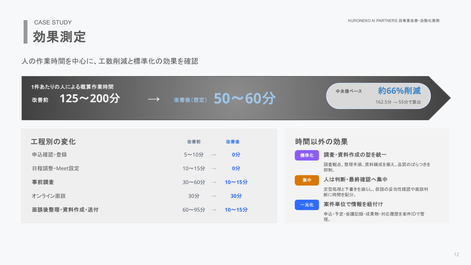471x265 pixels.
Task: Click the description starting with 定型処理と下書き
Action: coord(376,192)
